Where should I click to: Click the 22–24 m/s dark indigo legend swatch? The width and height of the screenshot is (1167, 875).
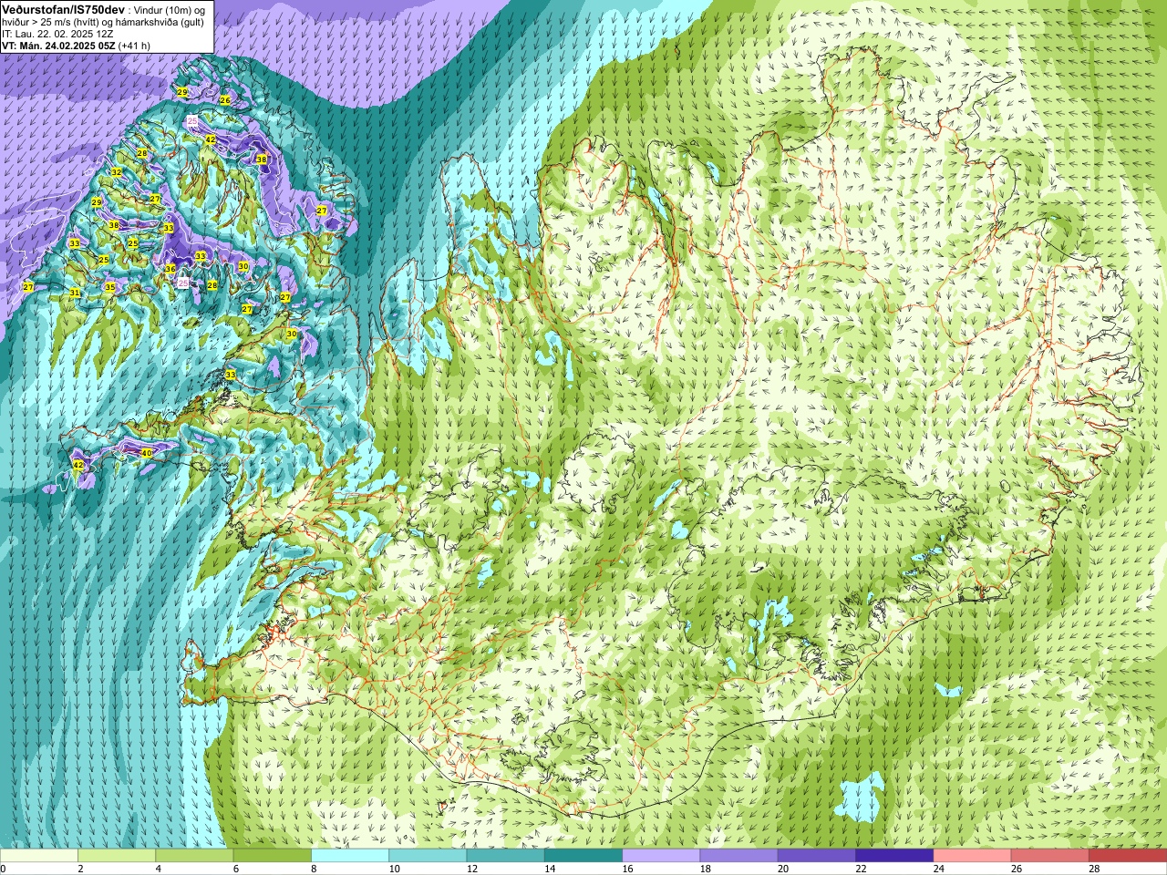click(894, 856)
